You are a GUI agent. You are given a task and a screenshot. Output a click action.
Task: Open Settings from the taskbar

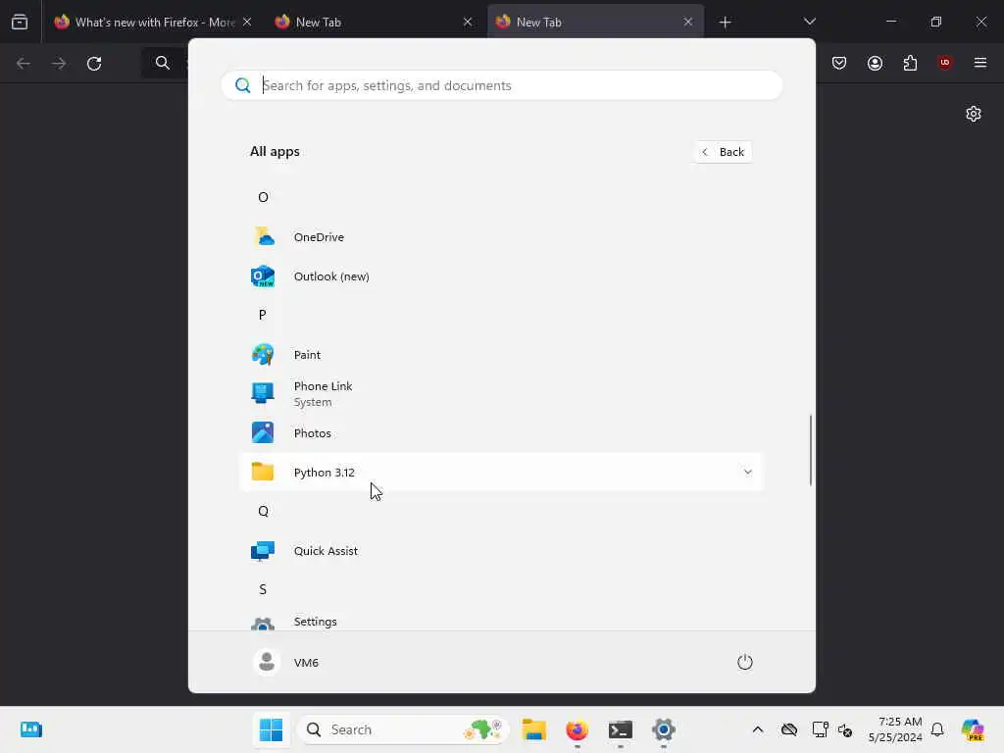664,729
